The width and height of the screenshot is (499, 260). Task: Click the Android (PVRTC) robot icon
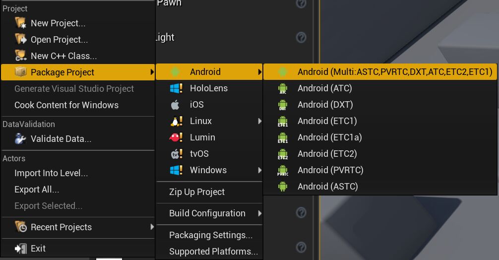pyautogui.click(x=283, y=171)
